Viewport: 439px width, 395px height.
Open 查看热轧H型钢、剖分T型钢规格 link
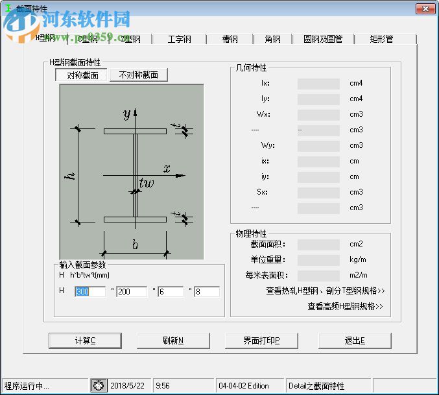[x=326, y=291]
